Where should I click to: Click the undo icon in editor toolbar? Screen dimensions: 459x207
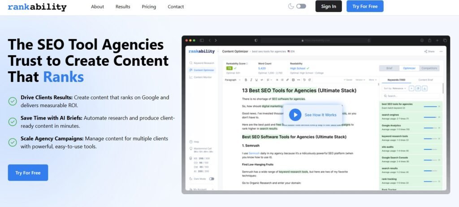point(304,80)
